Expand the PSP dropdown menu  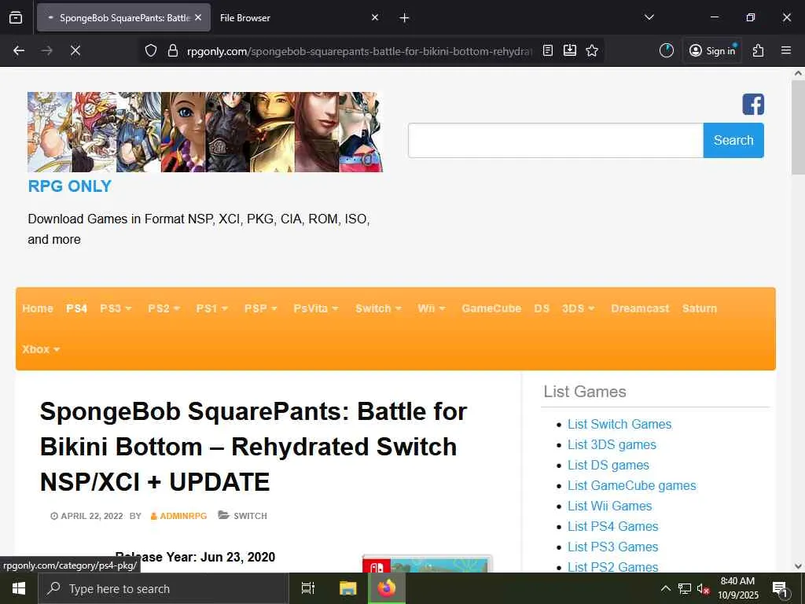click(x=260, y=308)
